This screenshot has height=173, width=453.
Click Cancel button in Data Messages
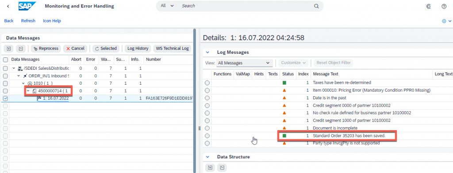[75, 49]
